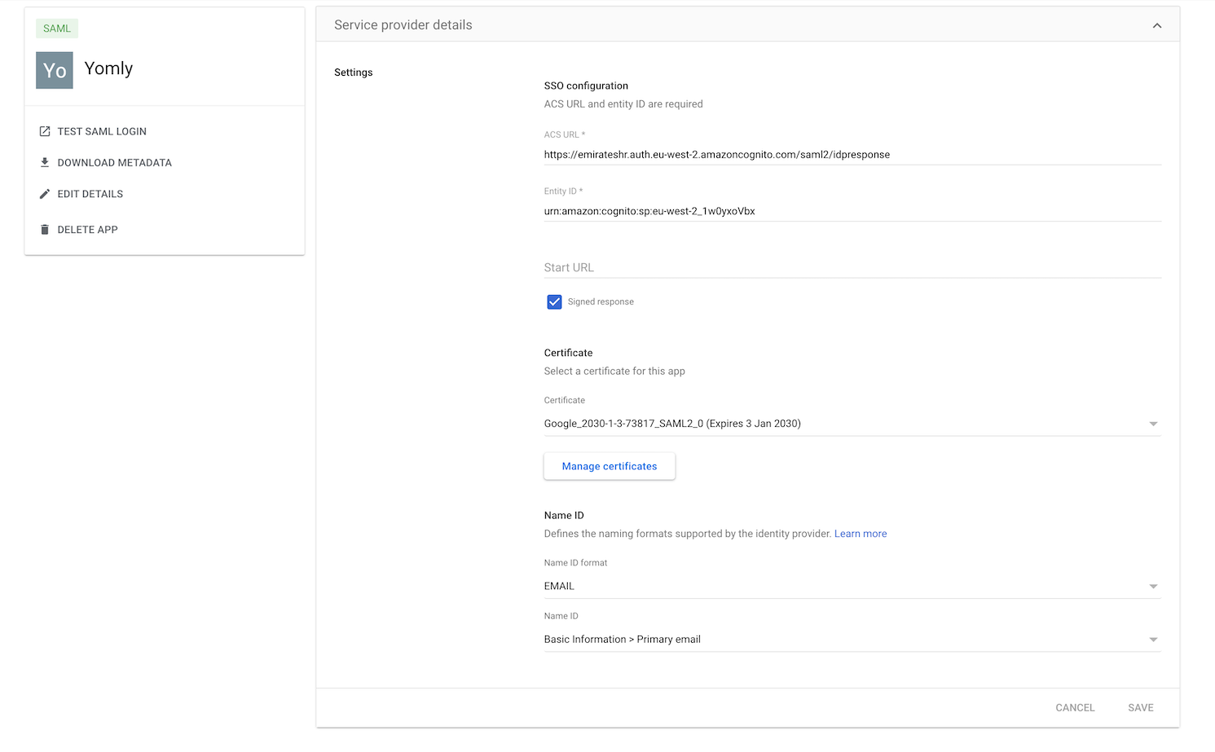
Task: Uncheck the Signed response checkbox
Action: [x=554, y=302]
